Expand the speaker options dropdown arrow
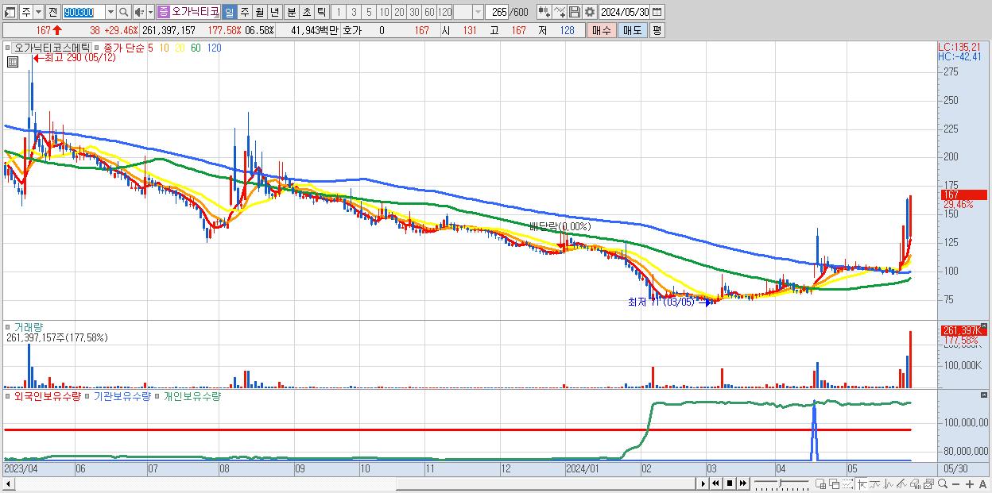This screenshot has width=992, height=493. tap(150, 12)
